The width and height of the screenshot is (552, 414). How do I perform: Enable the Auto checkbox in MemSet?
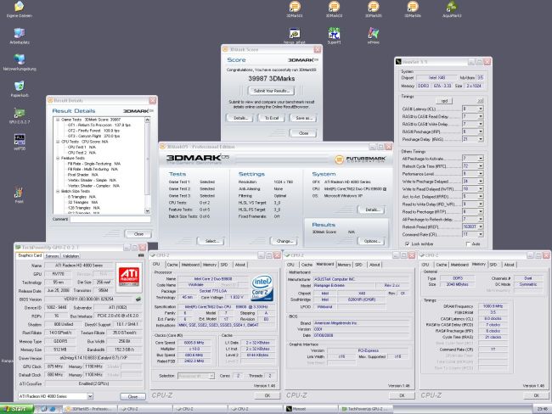(x=468, y=243)
